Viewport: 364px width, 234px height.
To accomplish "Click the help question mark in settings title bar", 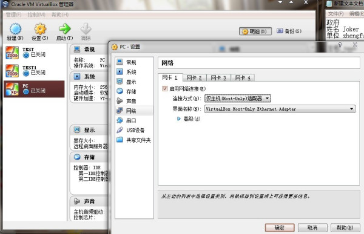I will [x=340, y=45].
